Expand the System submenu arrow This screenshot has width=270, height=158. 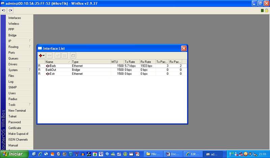pos(30,70)
